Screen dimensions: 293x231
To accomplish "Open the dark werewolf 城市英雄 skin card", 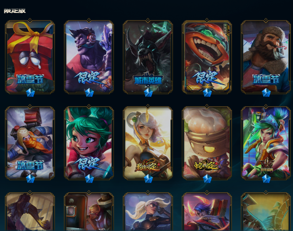I will click(148, 57).
